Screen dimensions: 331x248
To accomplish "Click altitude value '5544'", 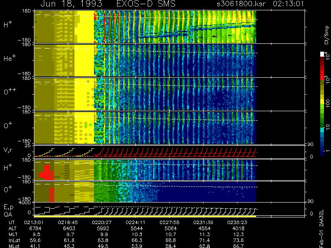I will [137, 229].
